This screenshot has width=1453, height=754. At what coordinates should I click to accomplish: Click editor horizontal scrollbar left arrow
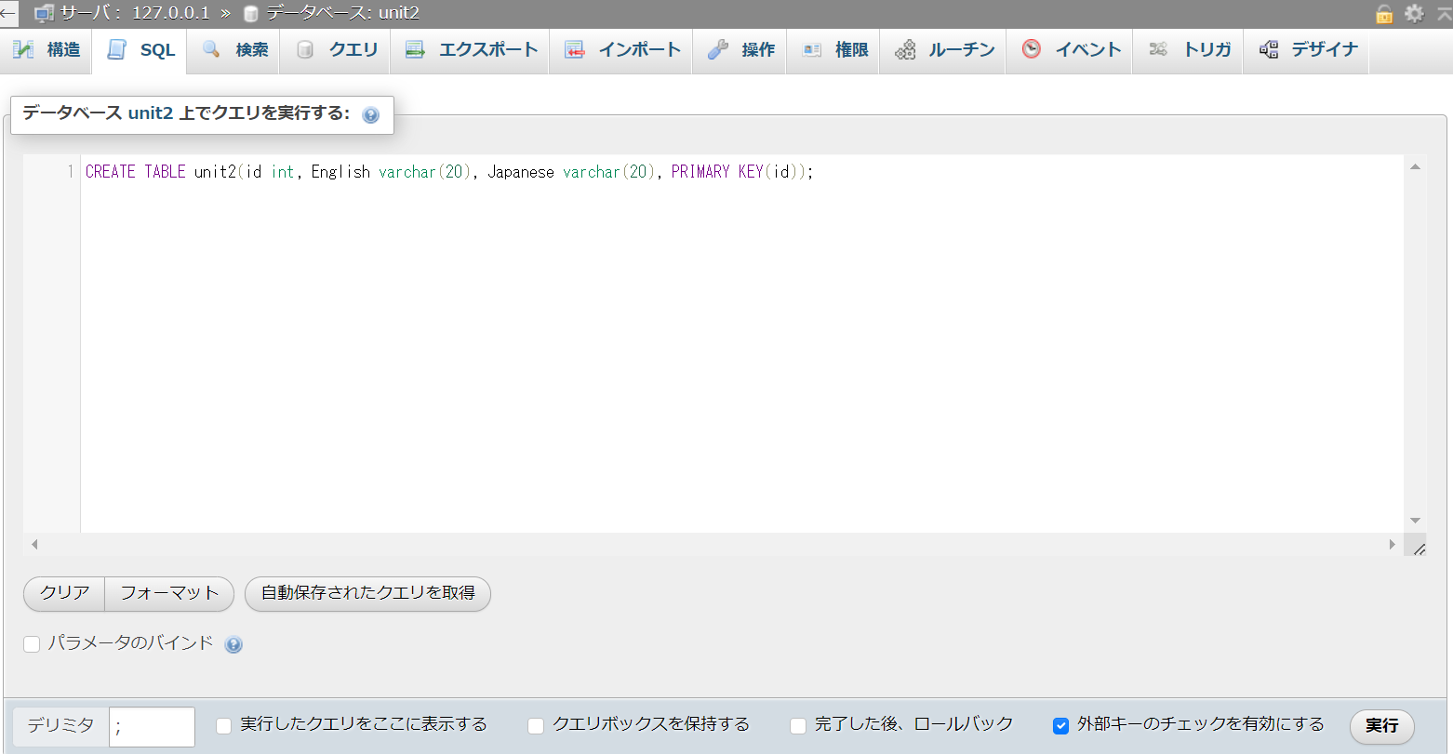(x=34, y=544)
